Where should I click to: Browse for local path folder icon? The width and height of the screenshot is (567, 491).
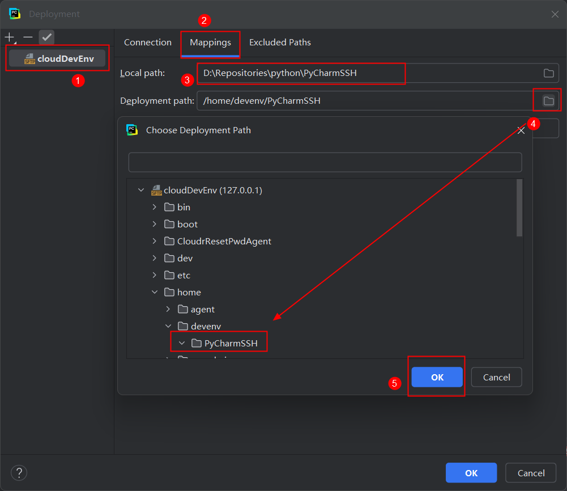pos(548,73)
